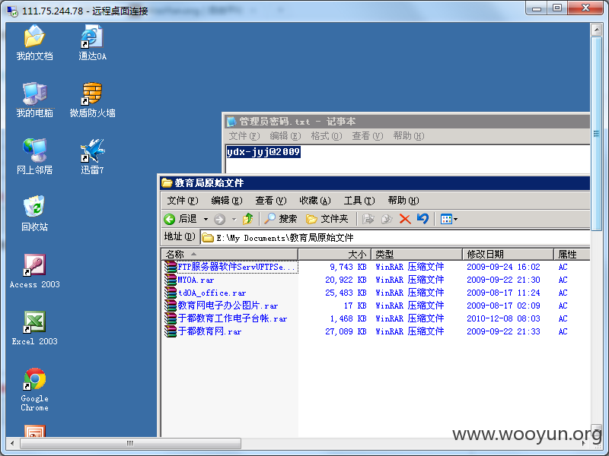
Task: Click the forward arrow in Explorer toolbar
Action: click(220, 220)
